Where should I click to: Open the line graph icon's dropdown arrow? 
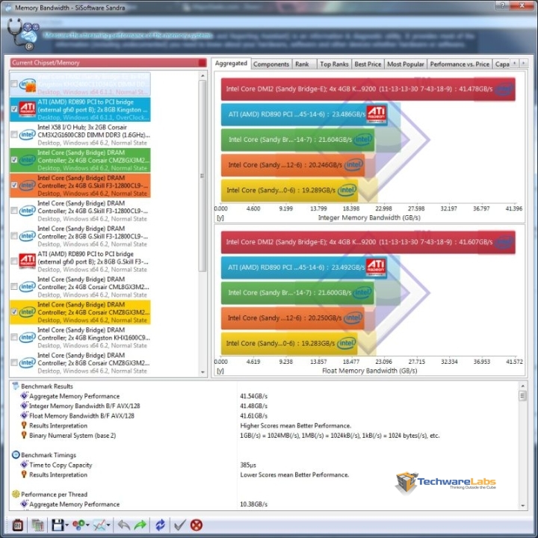[108, 525]
